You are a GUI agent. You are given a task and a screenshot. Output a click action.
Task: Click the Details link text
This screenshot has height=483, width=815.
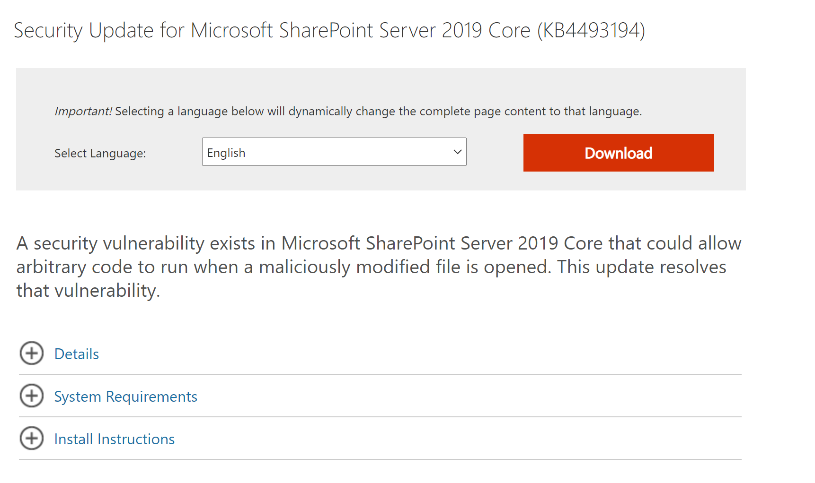point(77,354)
